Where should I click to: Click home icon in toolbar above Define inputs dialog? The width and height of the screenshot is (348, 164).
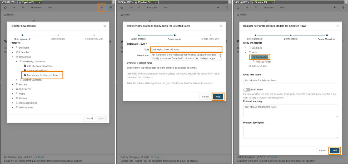click(x=122, y=7)
